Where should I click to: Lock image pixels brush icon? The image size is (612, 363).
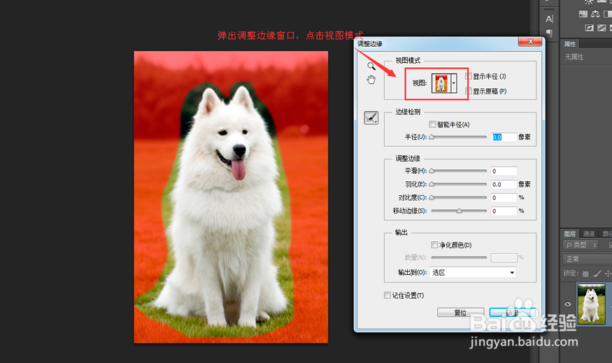597,273
